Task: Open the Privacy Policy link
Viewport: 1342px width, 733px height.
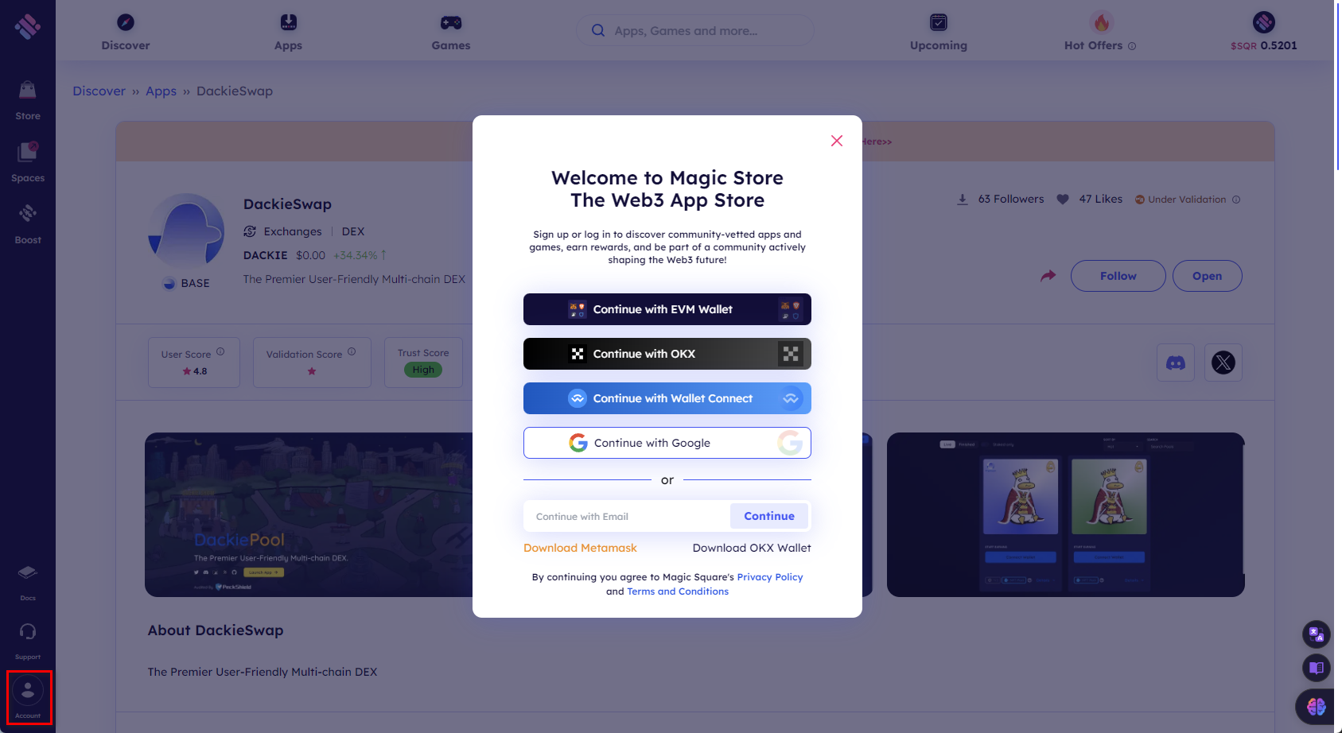Action: 770,577
